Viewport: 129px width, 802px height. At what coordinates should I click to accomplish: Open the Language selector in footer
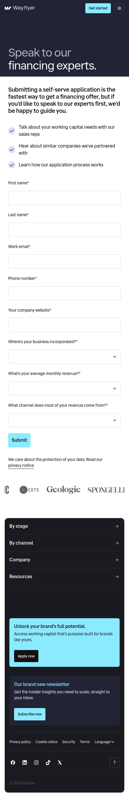(104, 742)
